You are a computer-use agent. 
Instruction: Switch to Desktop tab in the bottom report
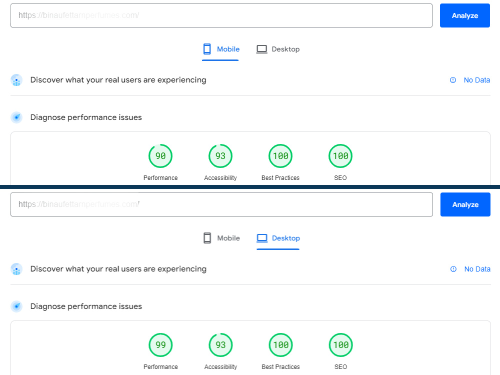278,238
